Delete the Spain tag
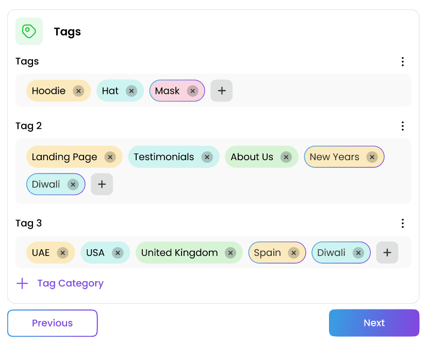Viewport: 428px width, 344px height. coord(293,253)
